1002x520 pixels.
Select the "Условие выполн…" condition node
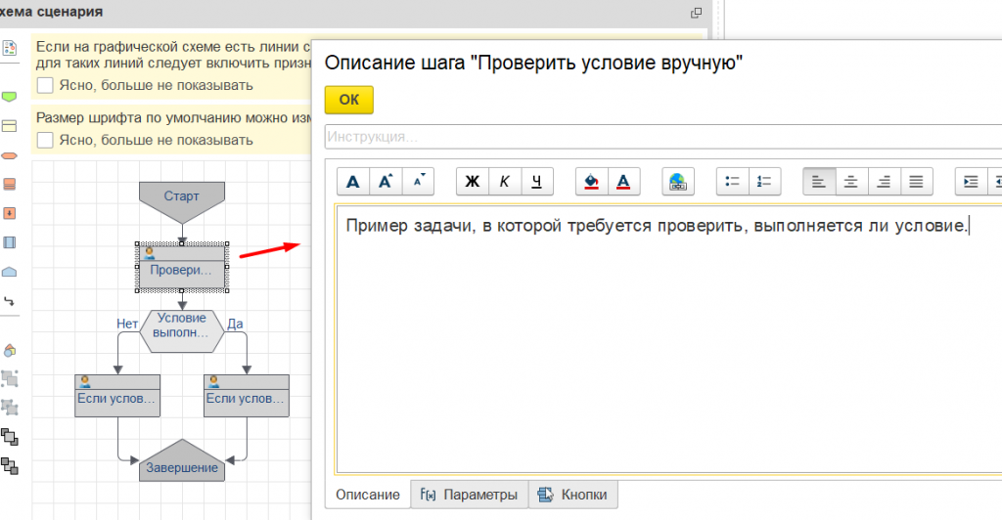point(182,331)
